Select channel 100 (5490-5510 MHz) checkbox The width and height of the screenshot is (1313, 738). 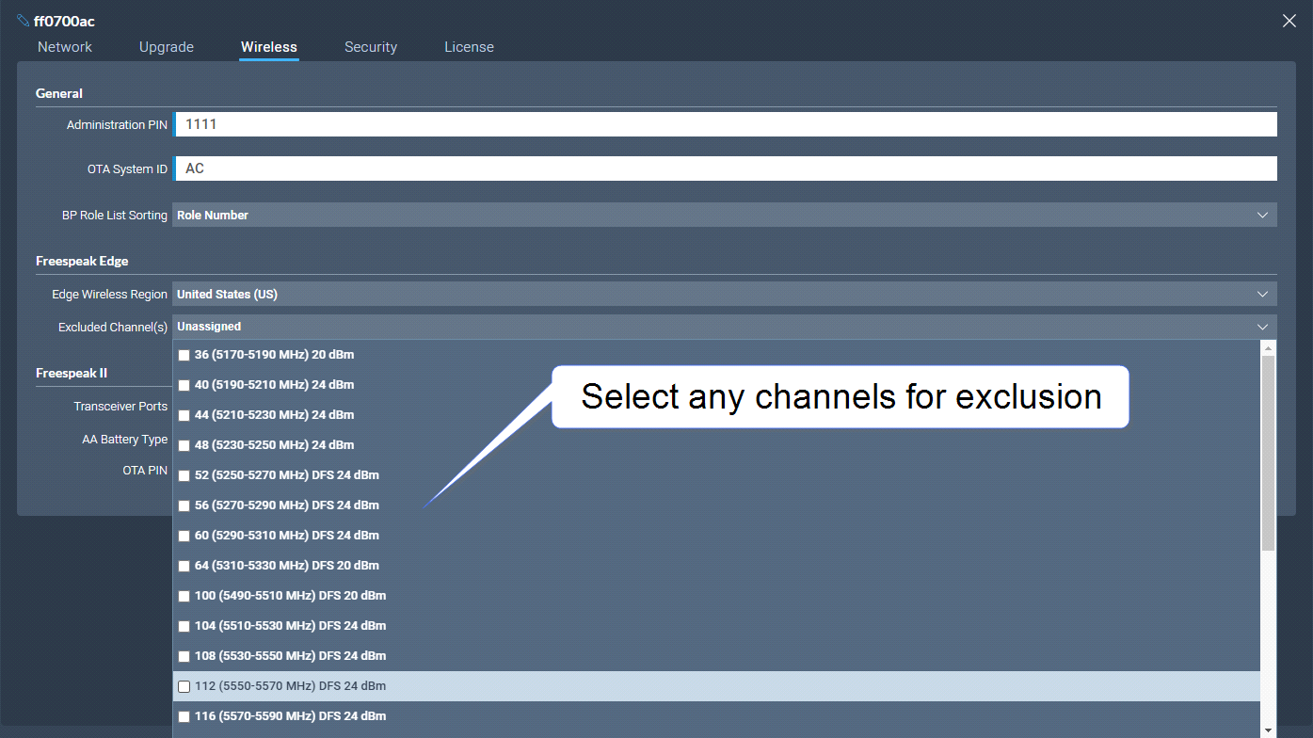(184, 596)
